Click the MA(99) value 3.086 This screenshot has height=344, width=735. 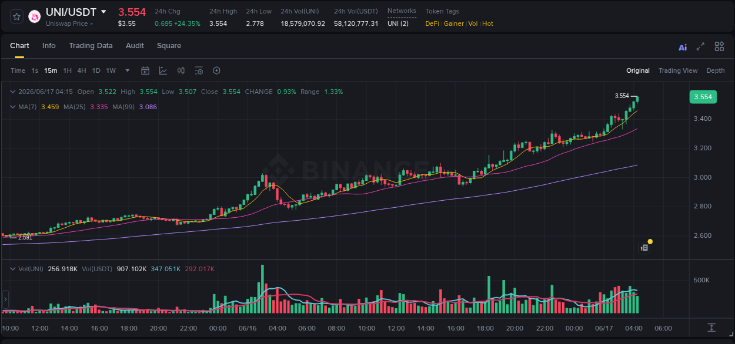tap(148, 107)
